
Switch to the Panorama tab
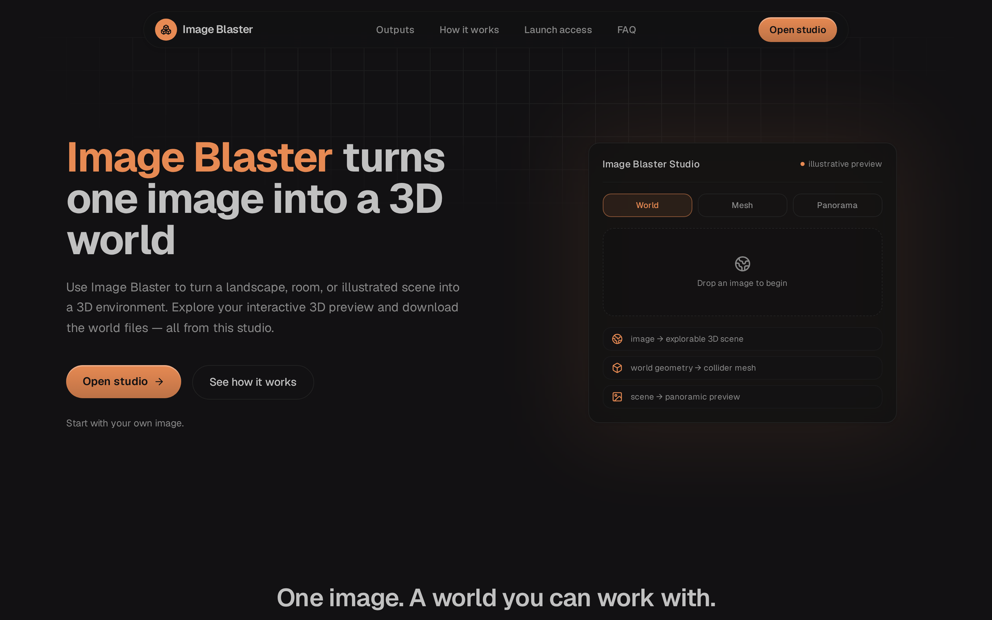838,205
